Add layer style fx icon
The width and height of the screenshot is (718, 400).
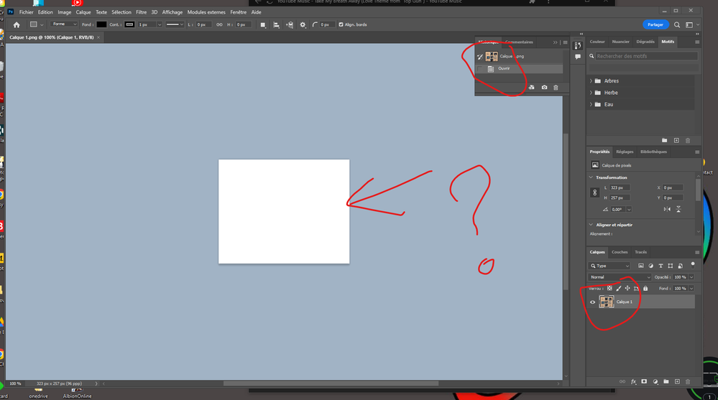(x=633, y=382)
